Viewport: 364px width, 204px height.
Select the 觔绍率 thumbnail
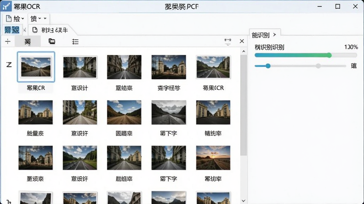pos(124,158)
